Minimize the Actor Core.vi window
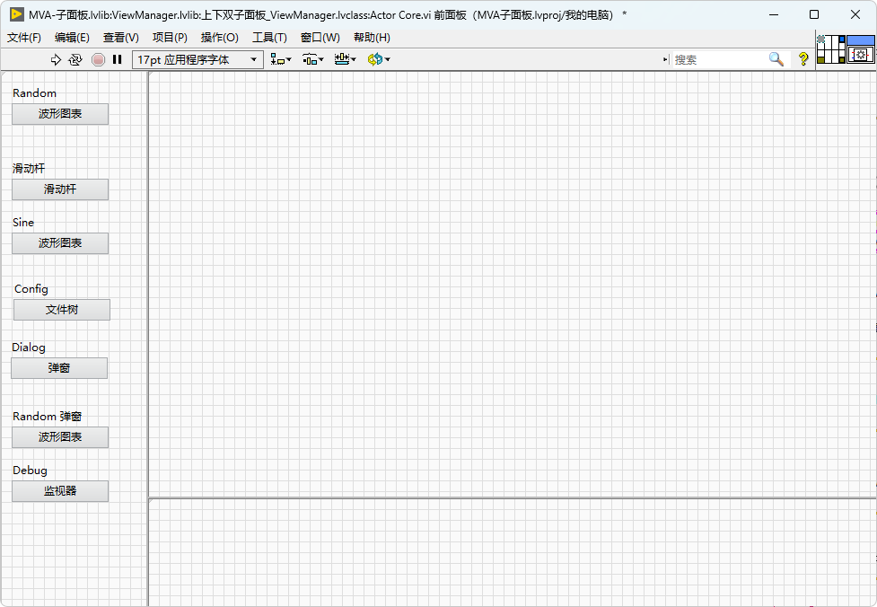Screen dimensions: 877x607 (774, 14)
